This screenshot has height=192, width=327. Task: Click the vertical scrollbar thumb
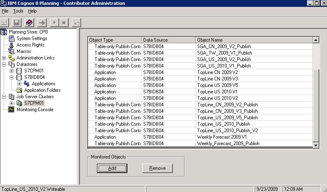tap(316, 106)
